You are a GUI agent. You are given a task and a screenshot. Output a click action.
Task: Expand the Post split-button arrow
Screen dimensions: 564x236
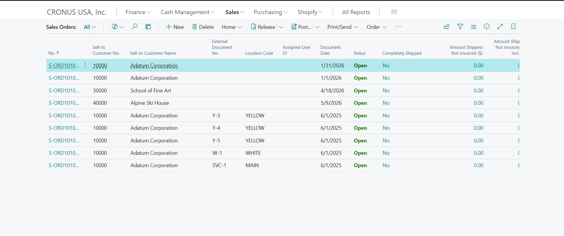click(318, 27)
